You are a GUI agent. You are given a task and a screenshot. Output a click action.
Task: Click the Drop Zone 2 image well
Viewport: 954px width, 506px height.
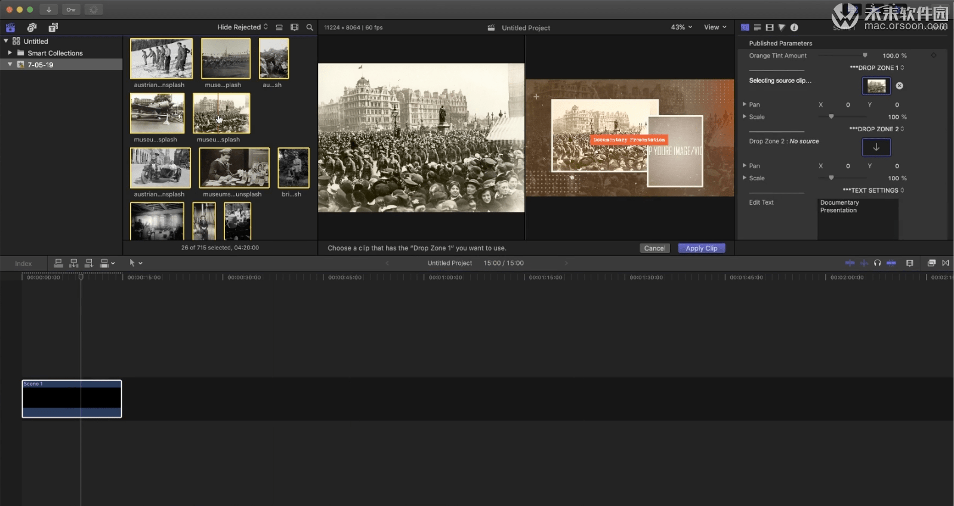click(876, 147)
